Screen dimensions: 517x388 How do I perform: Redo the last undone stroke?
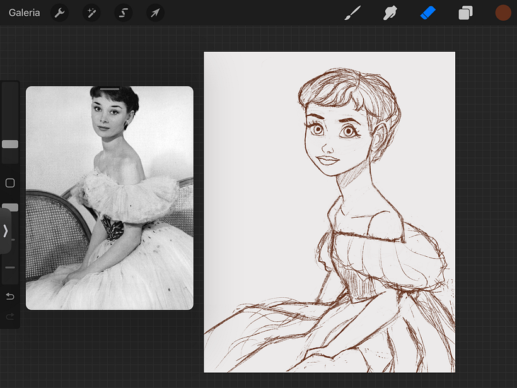(10, 317)
